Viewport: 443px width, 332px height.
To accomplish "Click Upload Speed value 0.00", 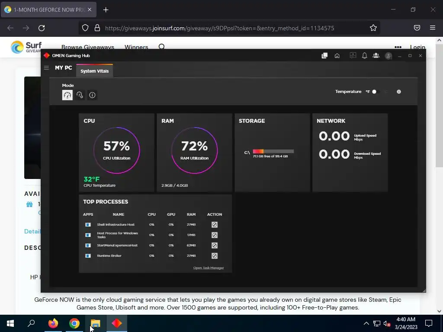I will pyautogui.click(x=334, y=136).
